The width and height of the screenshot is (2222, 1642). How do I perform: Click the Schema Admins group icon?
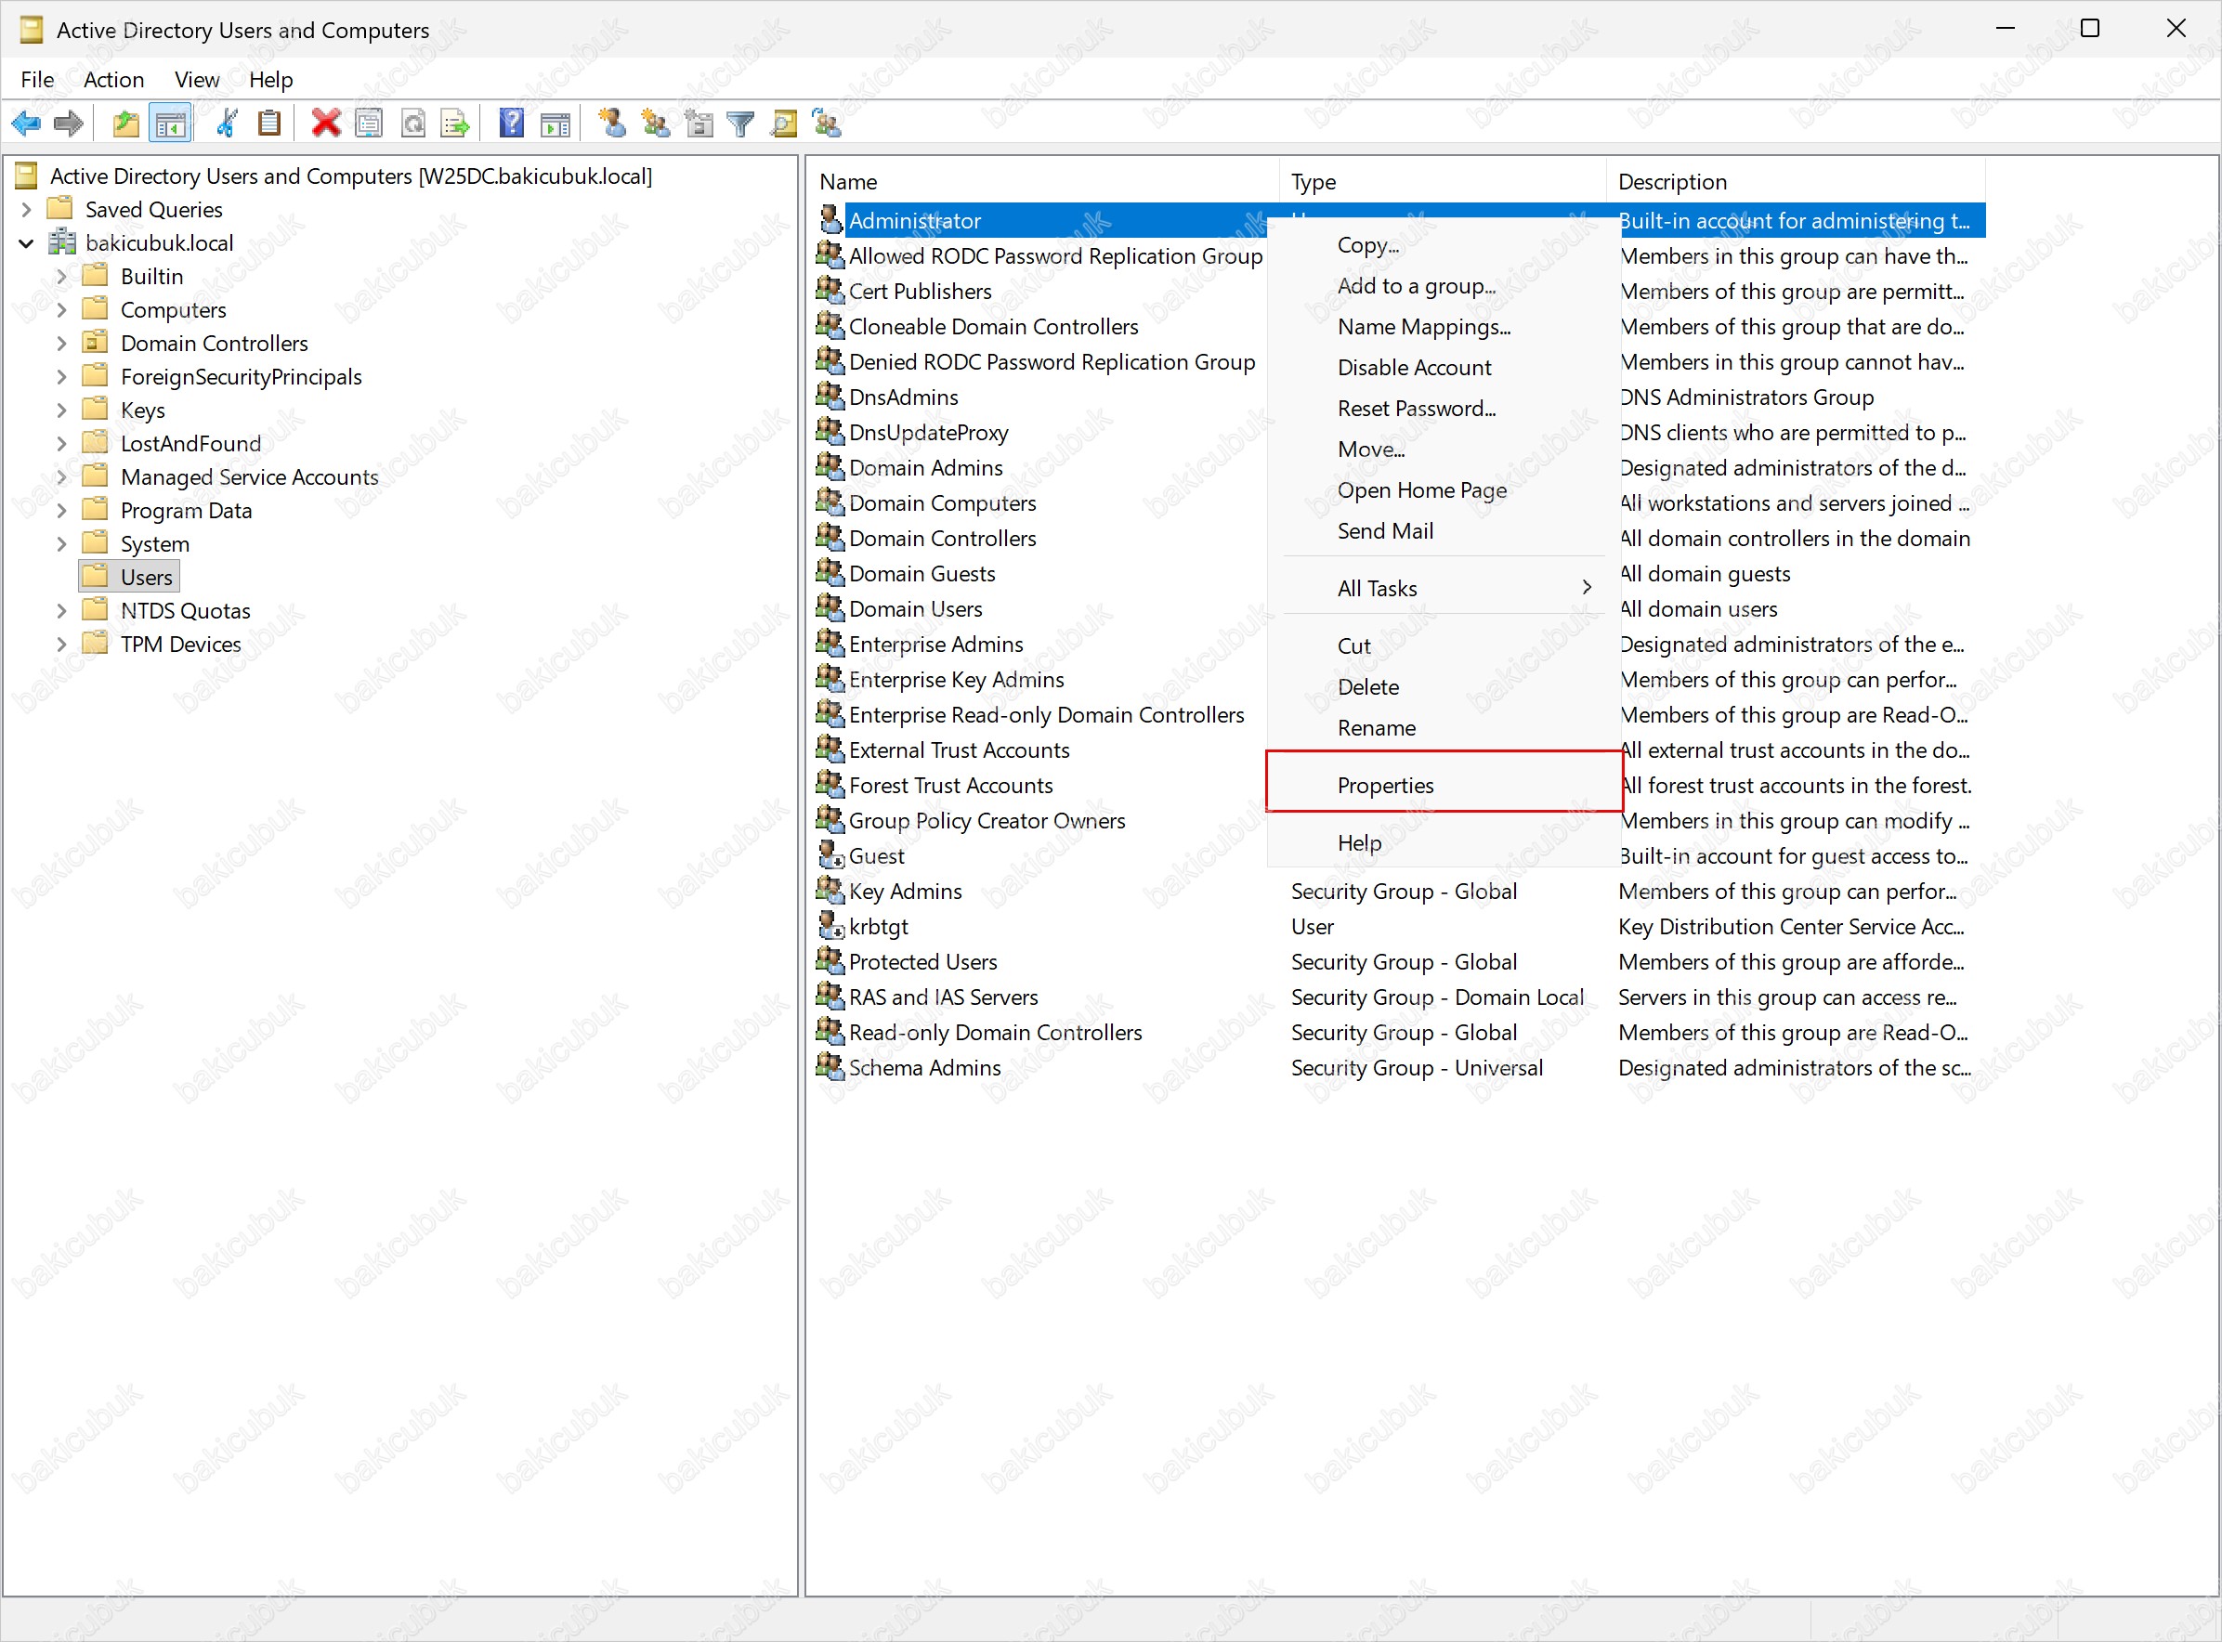(830, 1067)
